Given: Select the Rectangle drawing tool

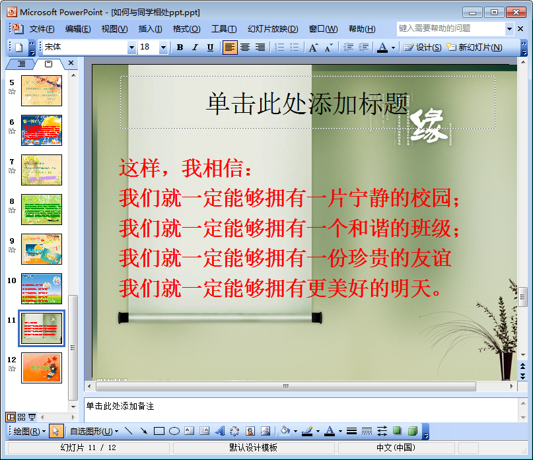Looking at the screenshot, I should (159, 432).
